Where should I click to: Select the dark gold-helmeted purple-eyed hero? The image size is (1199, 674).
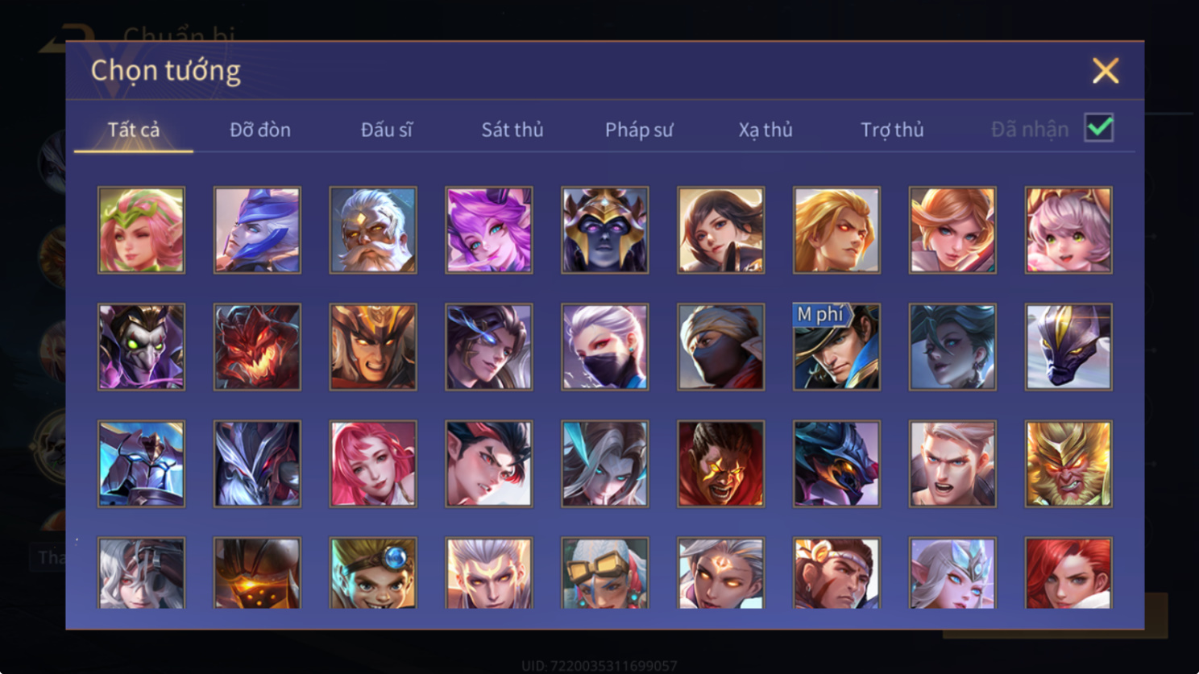pos(605,230)
